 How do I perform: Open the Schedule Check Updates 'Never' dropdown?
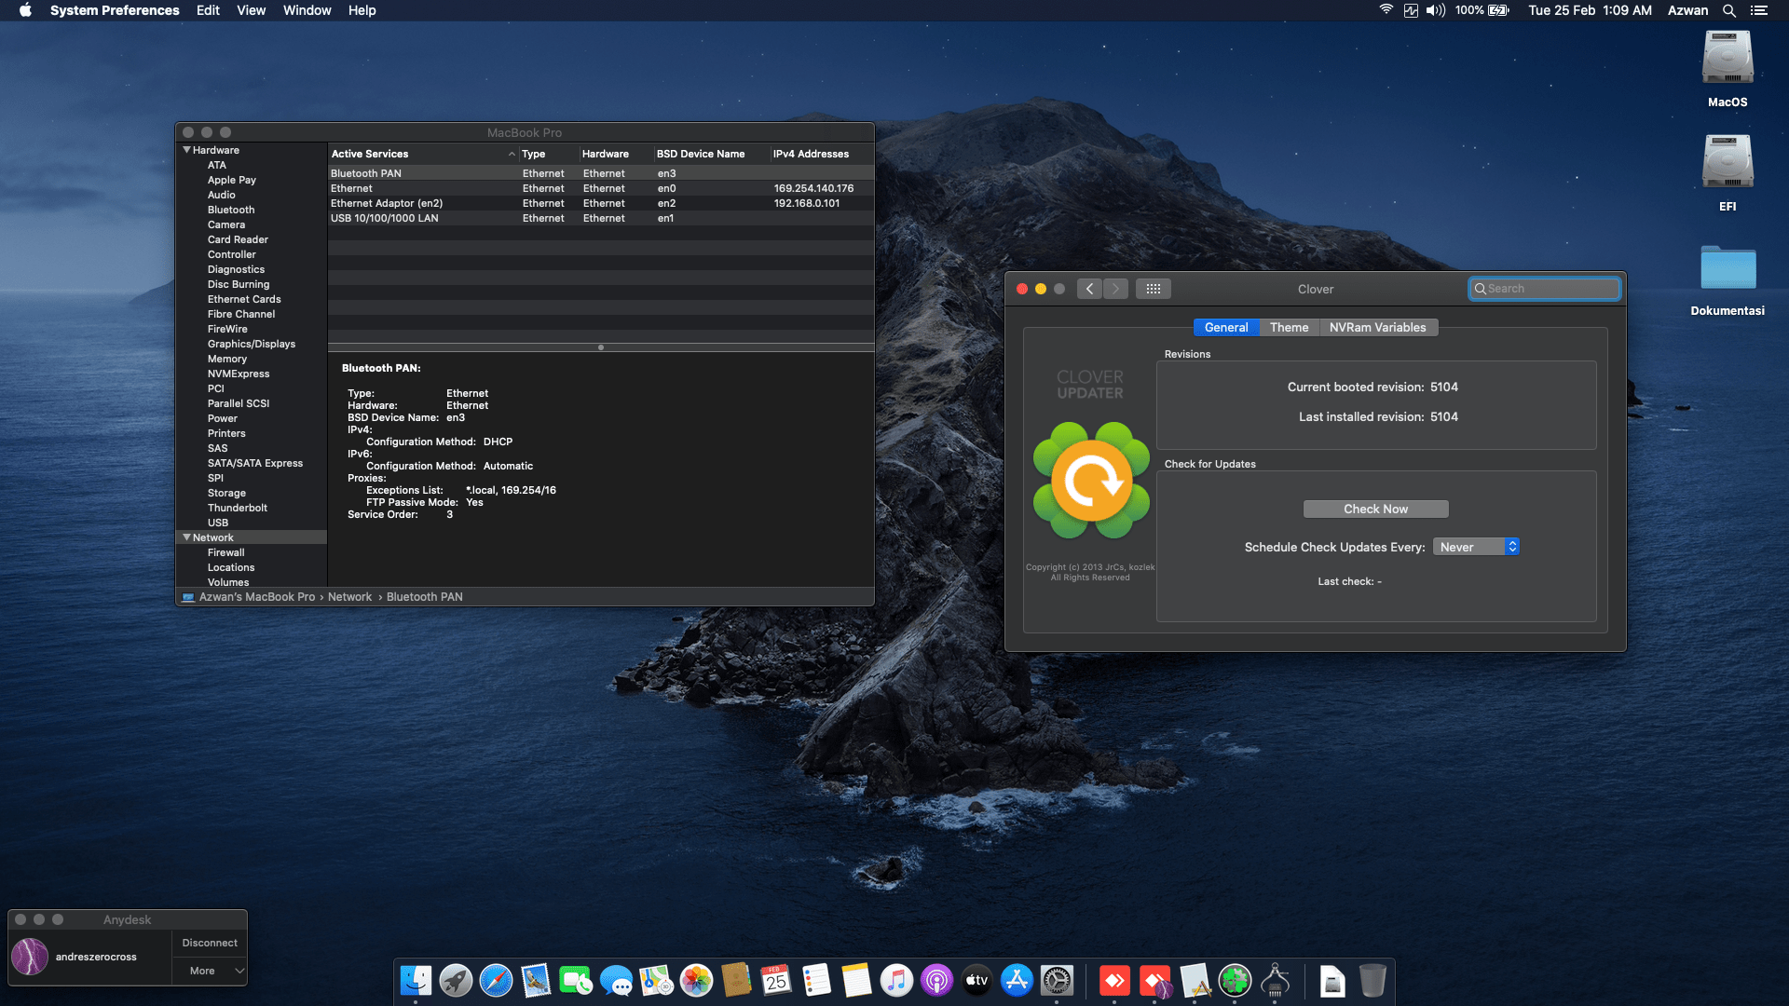[1476, 547]
